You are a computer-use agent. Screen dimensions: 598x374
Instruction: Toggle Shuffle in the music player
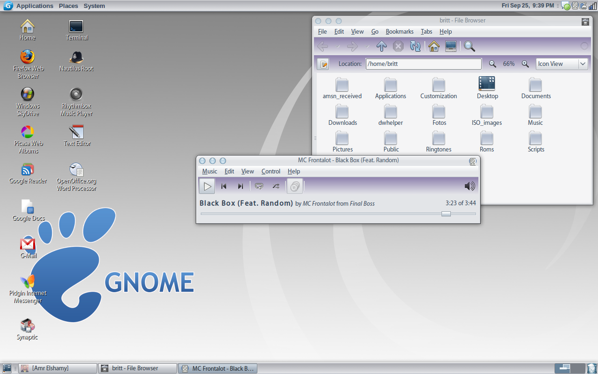coord(276,186)
